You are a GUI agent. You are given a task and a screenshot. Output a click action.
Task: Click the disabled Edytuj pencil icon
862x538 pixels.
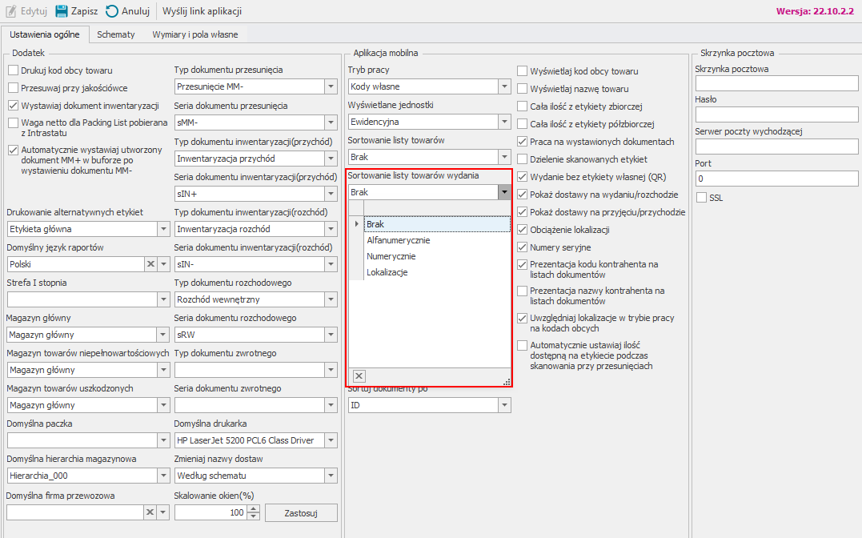tap(10, 11)
